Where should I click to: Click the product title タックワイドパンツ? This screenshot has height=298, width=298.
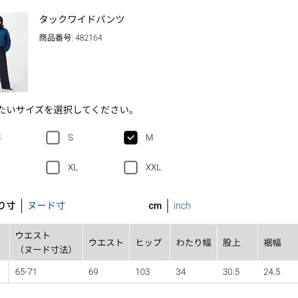82,19
